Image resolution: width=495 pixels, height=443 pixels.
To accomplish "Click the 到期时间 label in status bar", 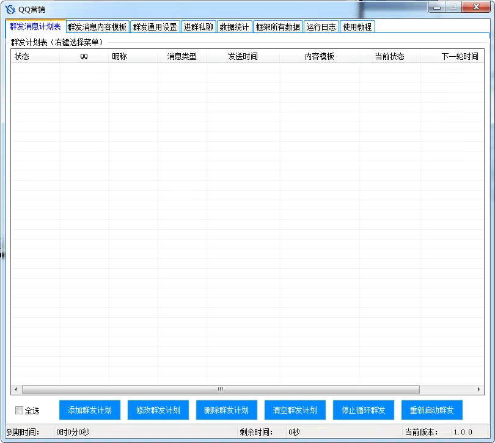I will 23,432.
